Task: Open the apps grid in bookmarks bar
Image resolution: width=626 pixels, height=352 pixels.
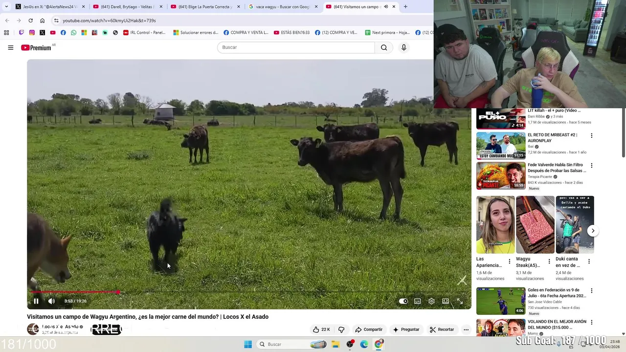Action: coord(6,33)
